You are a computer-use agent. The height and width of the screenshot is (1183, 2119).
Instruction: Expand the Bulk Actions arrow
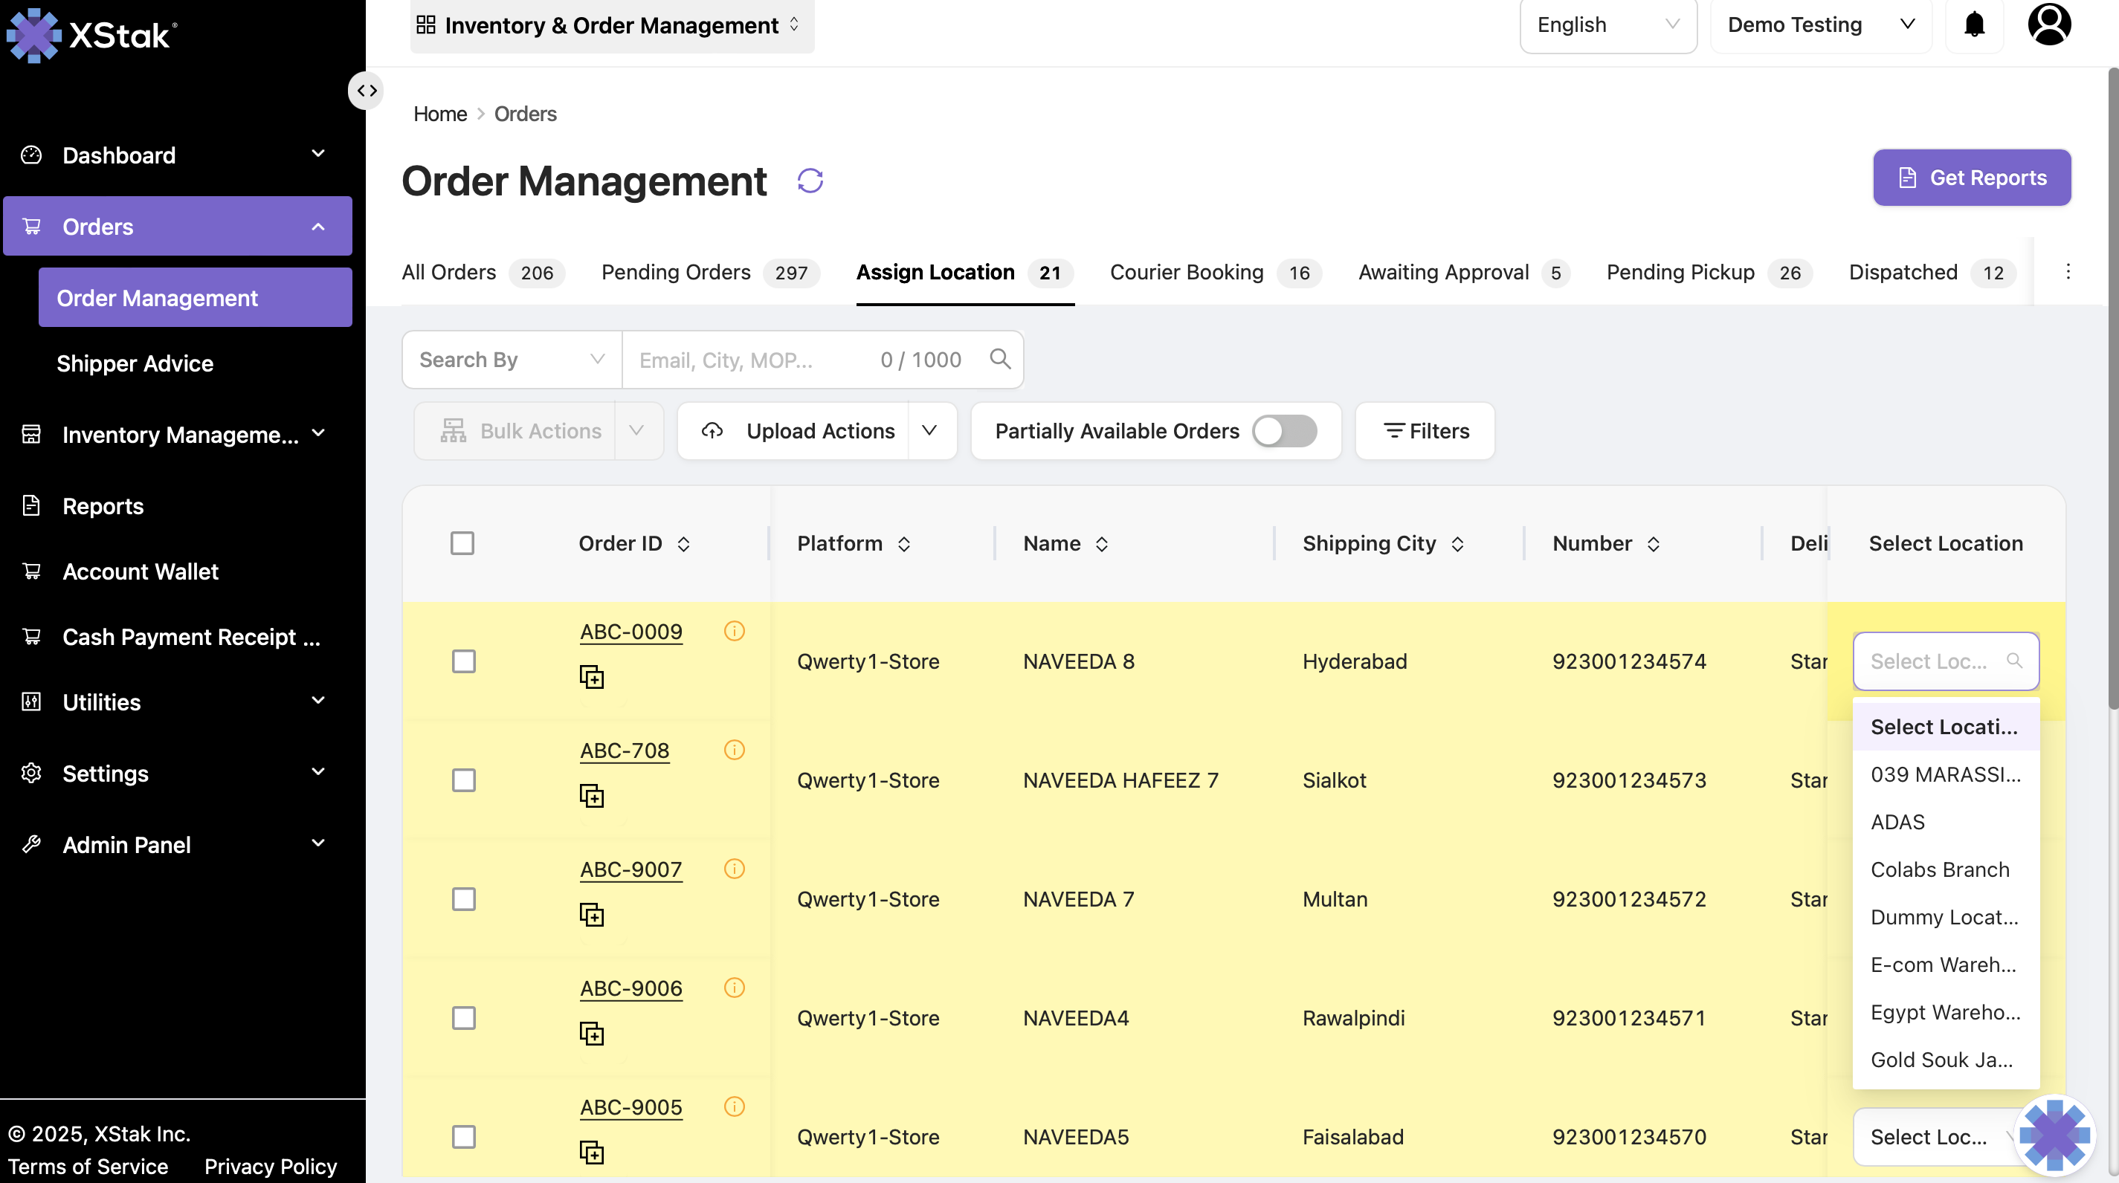click(636, 431)
